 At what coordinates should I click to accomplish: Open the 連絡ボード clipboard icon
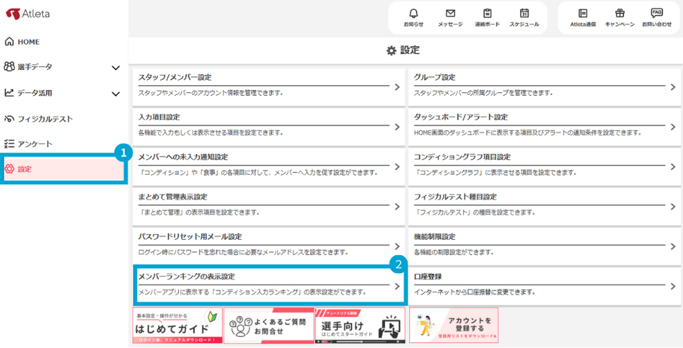pos(487,17)
